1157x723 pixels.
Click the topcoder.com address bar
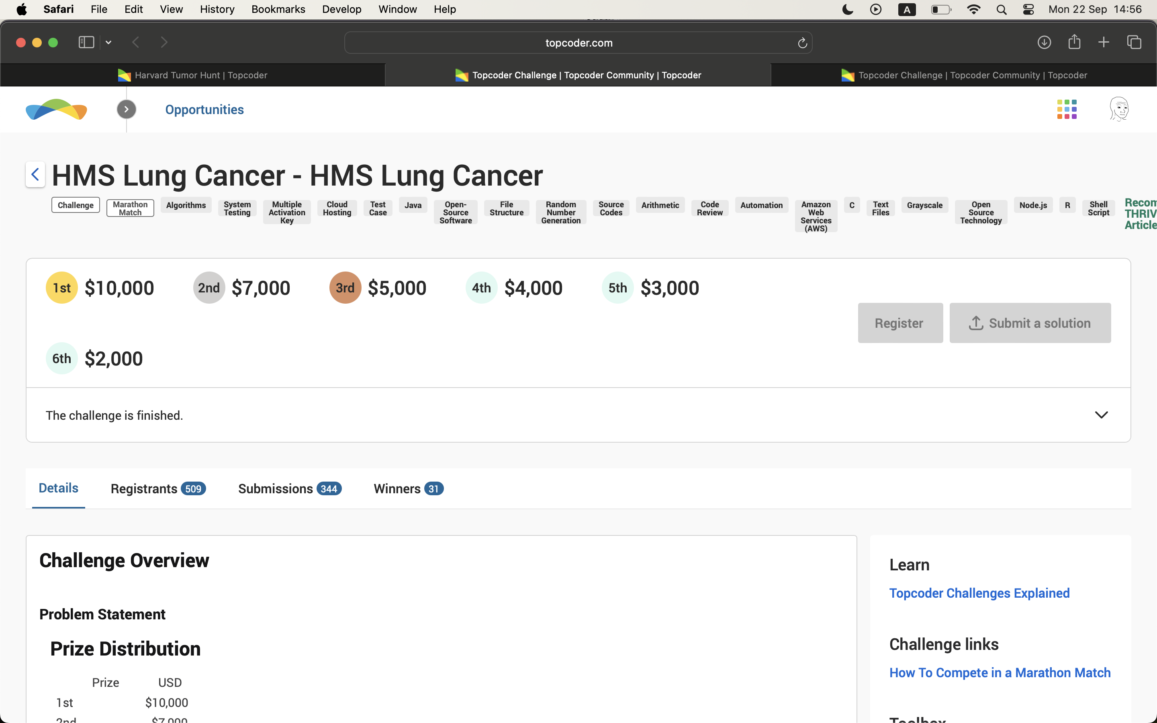click(x=578, y=43)
